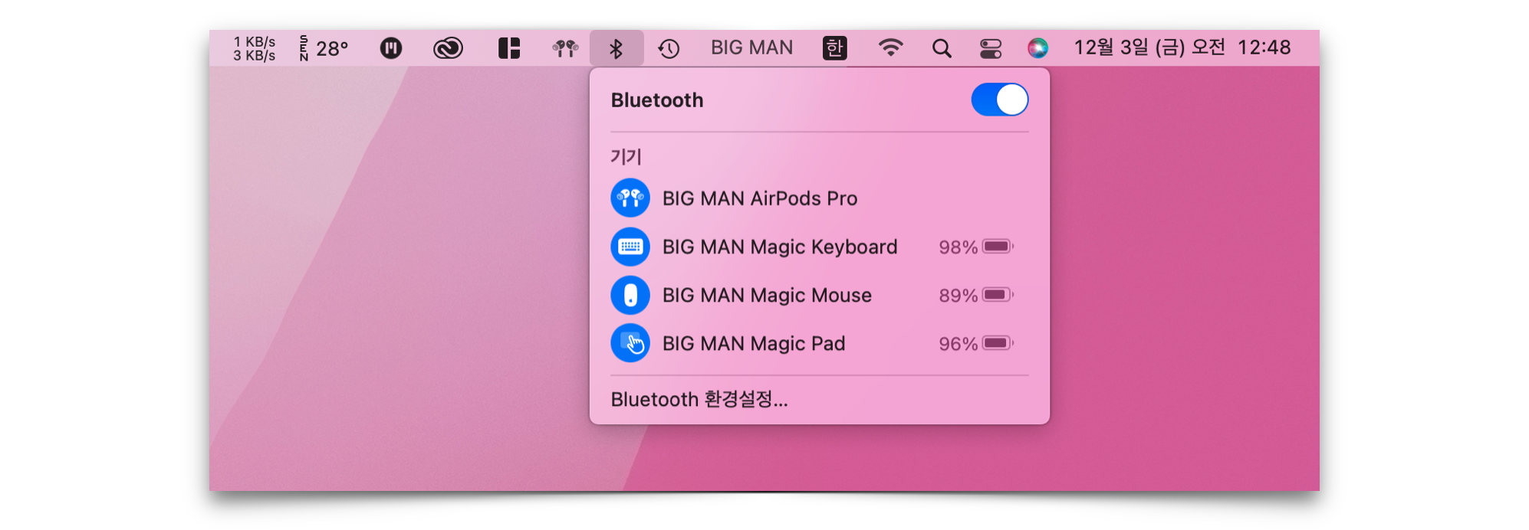Screen dimensions: 1529x530
Task: Turn off the Bluetooth switch
Action: (x=999, y=100)
